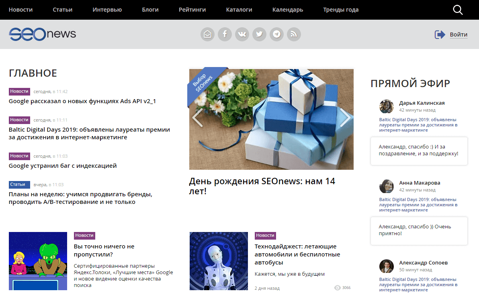Open the Telegram channel icon
The image size is (479, 295).
276,34
